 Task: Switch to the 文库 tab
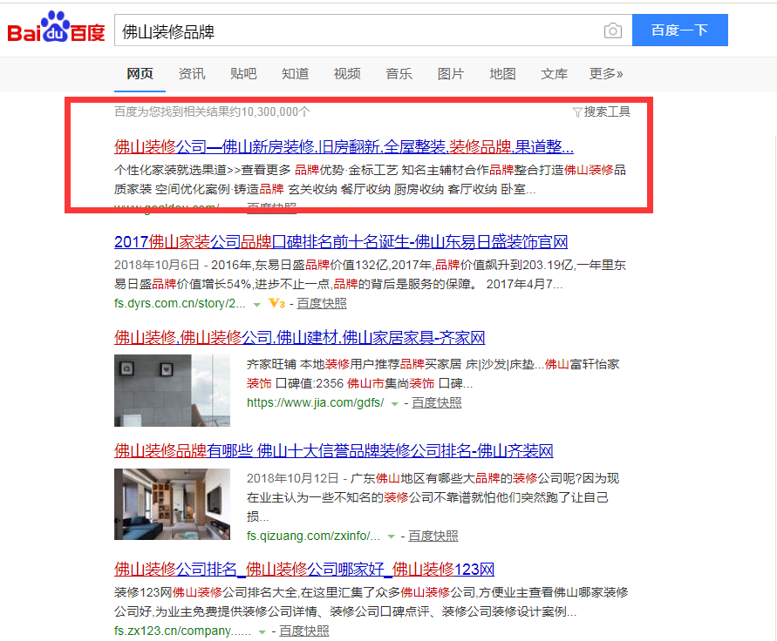pyautogui.click(x=554, y=74)
